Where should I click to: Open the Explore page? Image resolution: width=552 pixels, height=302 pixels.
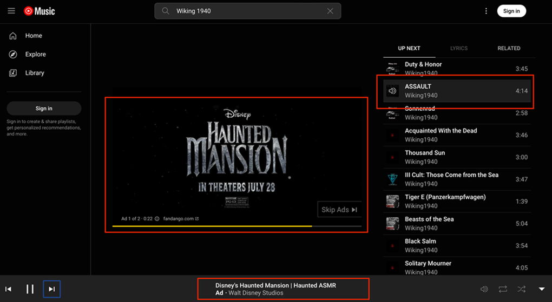point(35,54)
